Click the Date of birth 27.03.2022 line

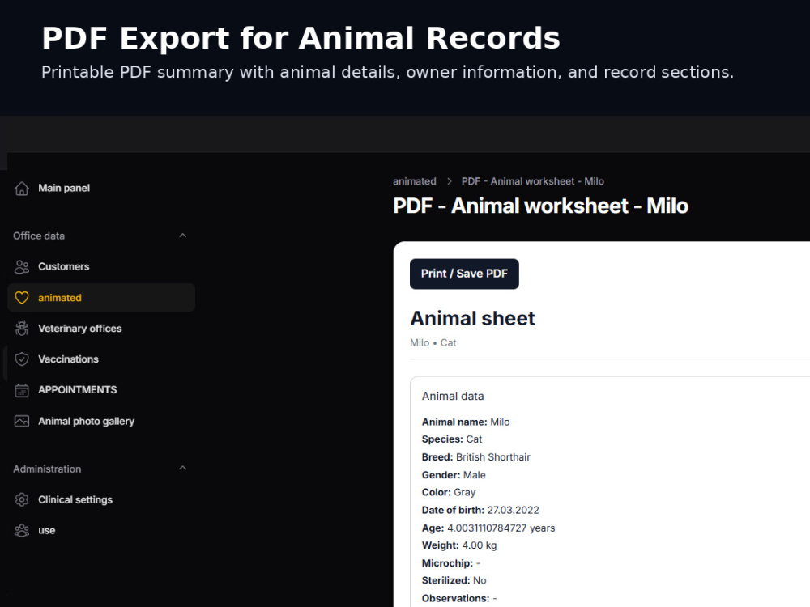(x=480, y=510)
